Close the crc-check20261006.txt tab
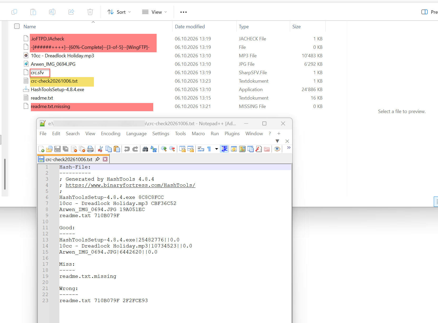Screen dimensions: 438x323 pyautogui.click(x=105, y=159)
